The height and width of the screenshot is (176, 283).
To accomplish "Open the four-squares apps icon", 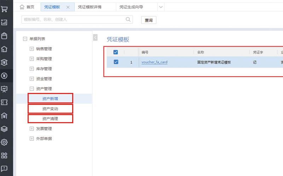I will 4,155.
